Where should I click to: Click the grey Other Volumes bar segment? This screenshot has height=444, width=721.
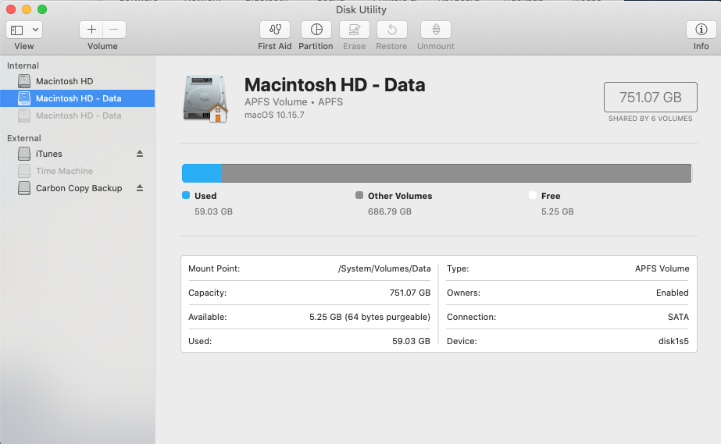click(456, 173)
